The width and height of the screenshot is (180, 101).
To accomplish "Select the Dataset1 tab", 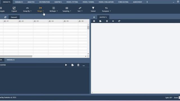I will (14, 17).
